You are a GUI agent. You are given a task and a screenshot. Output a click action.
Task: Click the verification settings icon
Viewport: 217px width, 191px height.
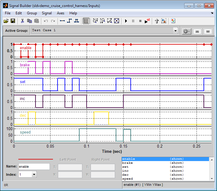coord(173,21)
